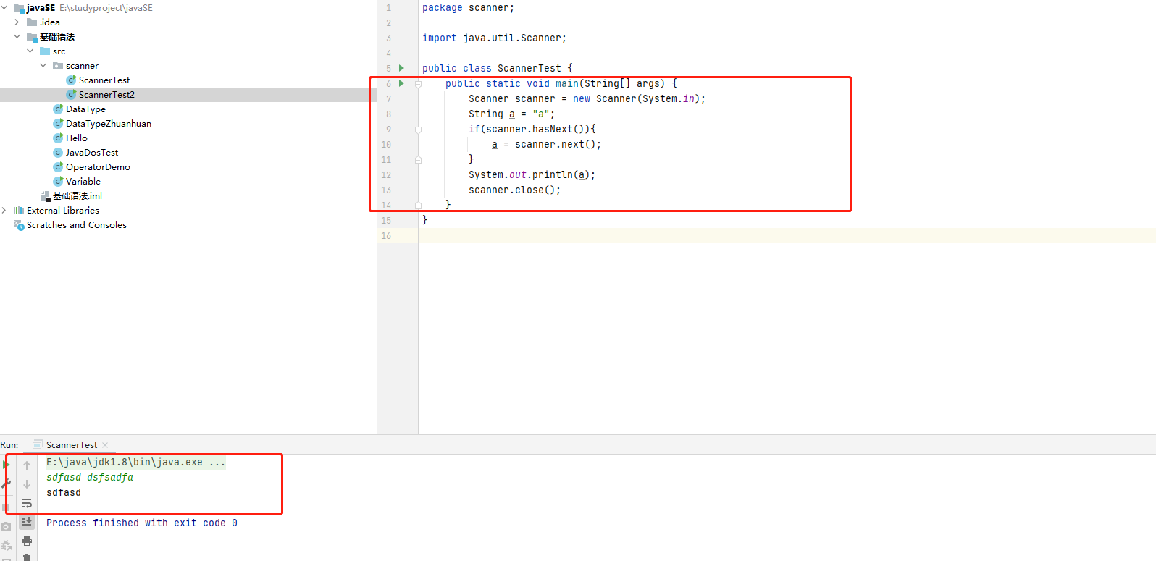Click line number 10 in the editor gutter

point(386,145)
